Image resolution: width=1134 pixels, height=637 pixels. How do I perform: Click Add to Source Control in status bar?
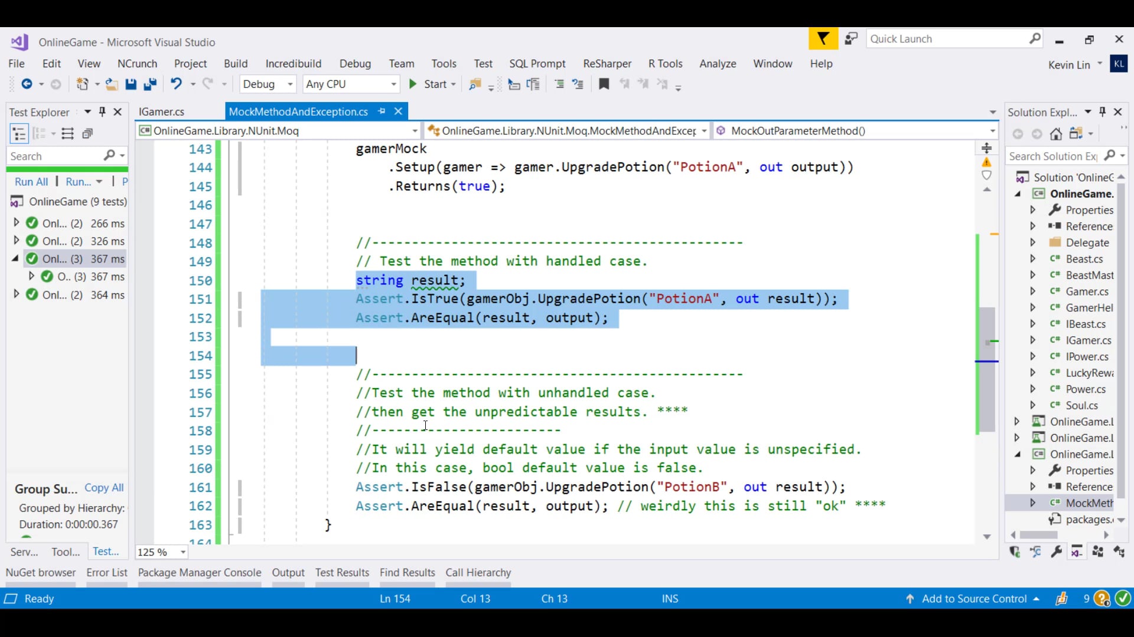click(975, 598)
